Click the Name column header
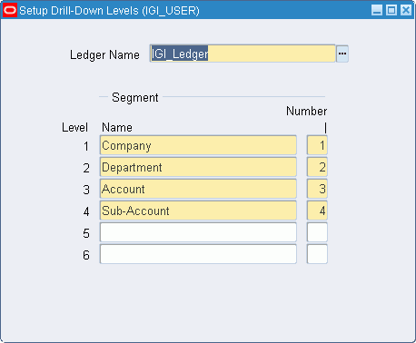The width and height of the screenshot is (416, 343). click(x=117, y=127)
